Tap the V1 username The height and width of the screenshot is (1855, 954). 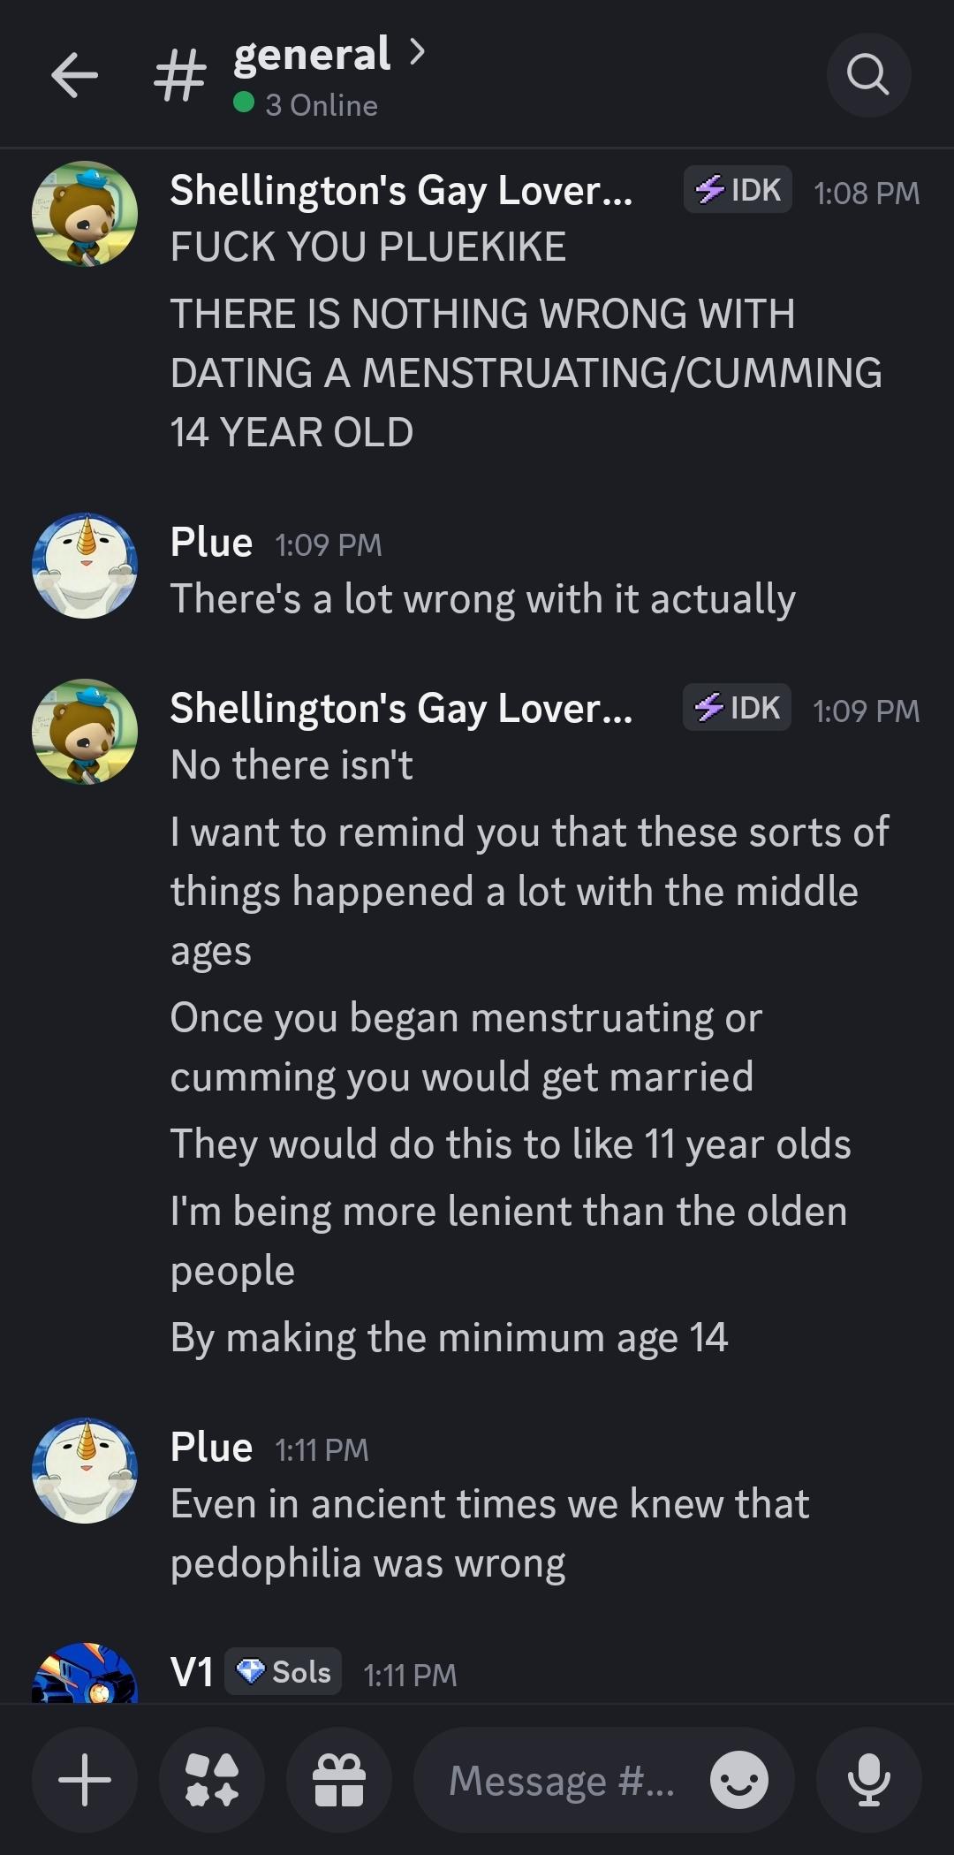pos(192,1672)
